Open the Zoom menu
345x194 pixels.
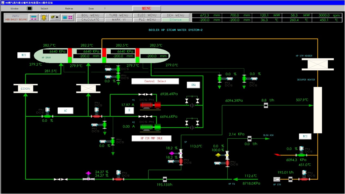point(91,8)
